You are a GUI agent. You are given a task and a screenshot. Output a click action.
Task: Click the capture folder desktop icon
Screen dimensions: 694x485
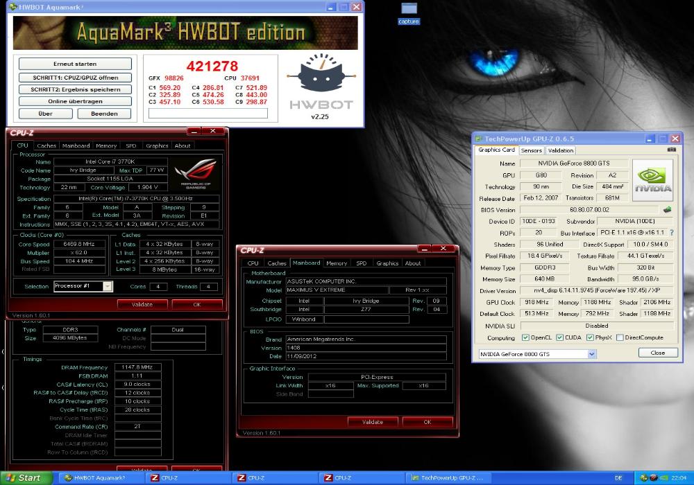click(409, 14)
